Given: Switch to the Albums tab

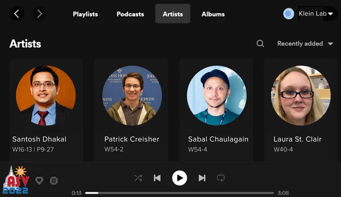Looking at the screenshot, I should coord(213,14).
